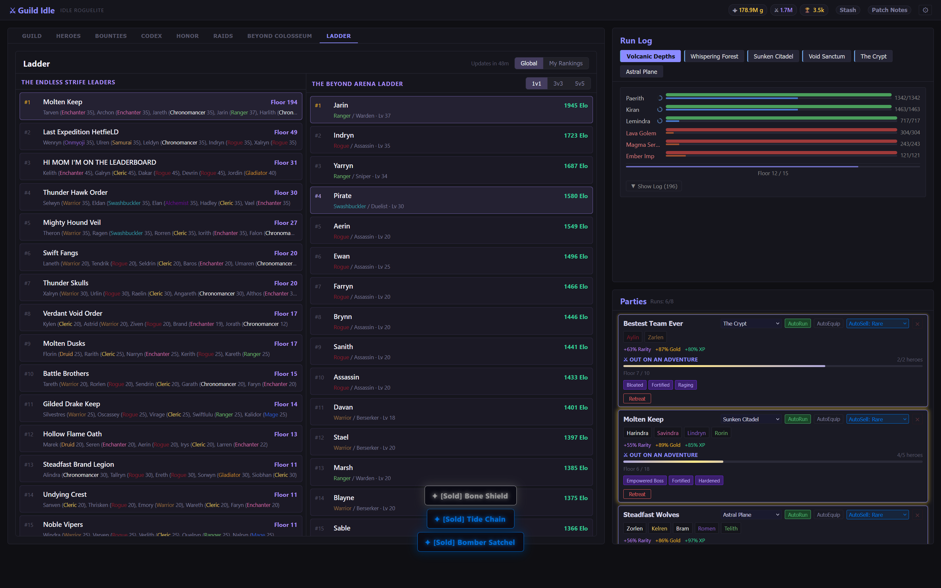This screenshot has height=588, width=941.
Task: Click swords icon in Molten Keep party adventure status
Action: (626, 455)
